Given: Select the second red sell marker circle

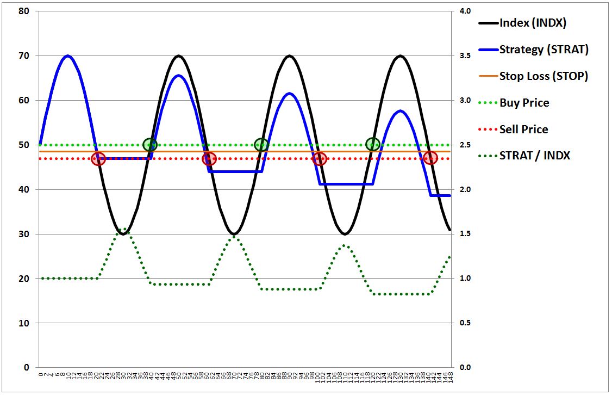Looking at the screenshot, I should [x=209, y=159].
